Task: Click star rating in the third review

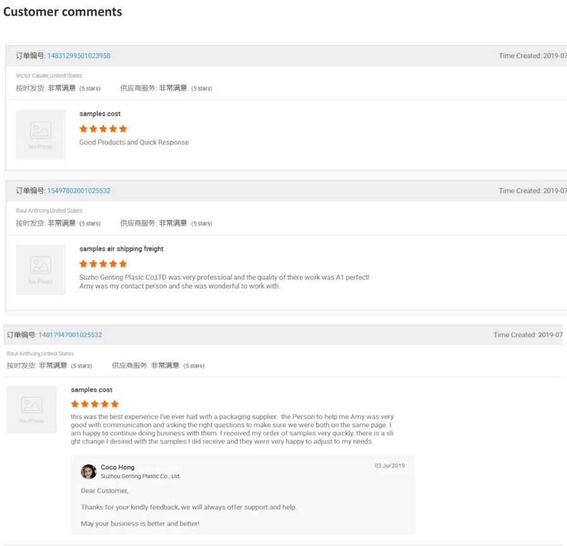Action: click(x=95, y=404)
